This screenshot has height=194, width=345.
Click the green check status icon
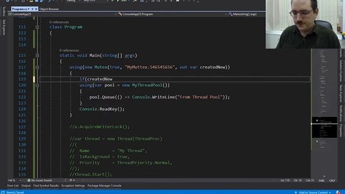29,181
